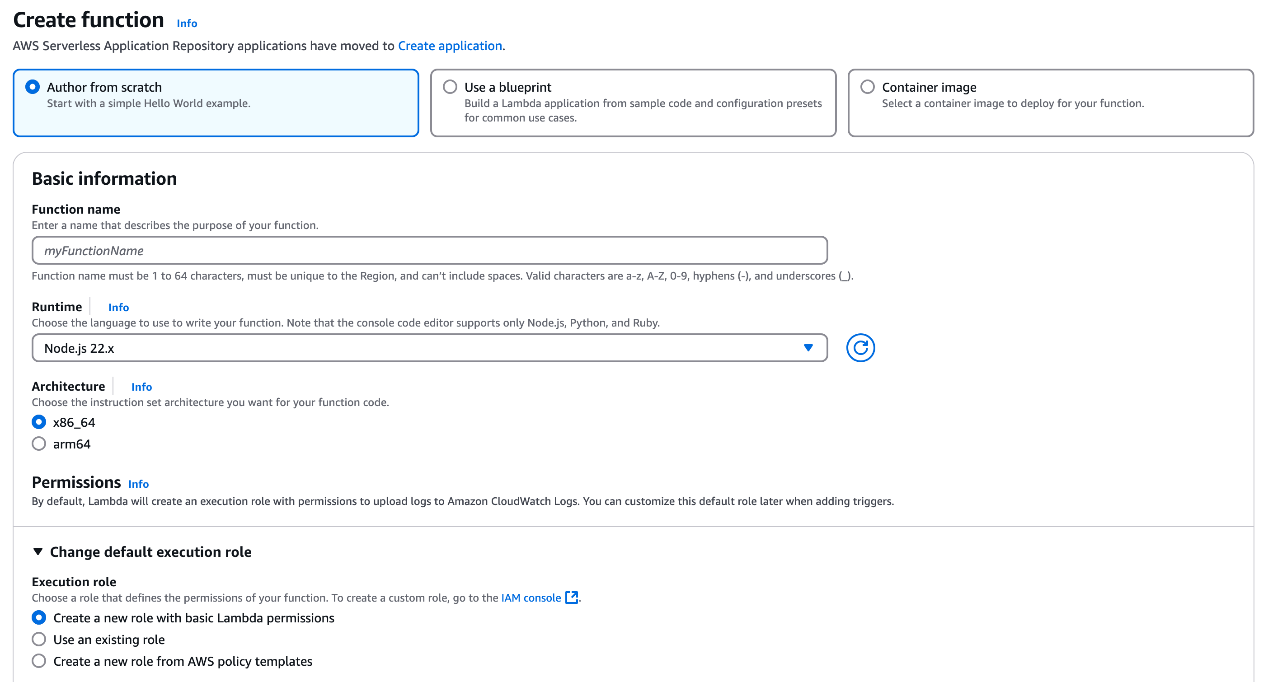Viewport: 1268px width, 682px height.
Task: Open Info next to the Create function heading
Action: tap(187, 23)
